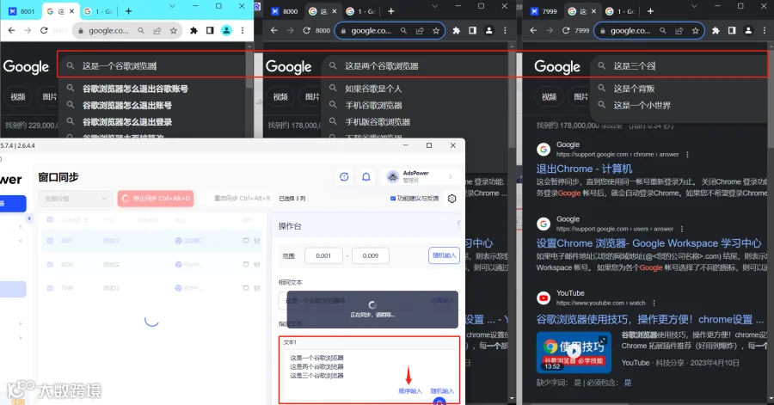Switch to the 7999 tab in right browser
Screen dimensions: 774x405
(x=543, y=11)
